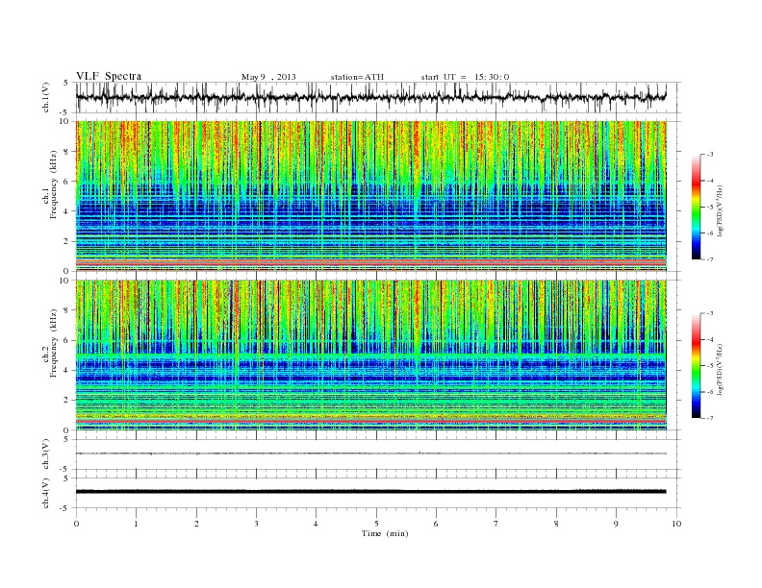Screen dimensions: 762x588
Task: Click the "ch.1(V)" waveform axis label
Action: 46,97
